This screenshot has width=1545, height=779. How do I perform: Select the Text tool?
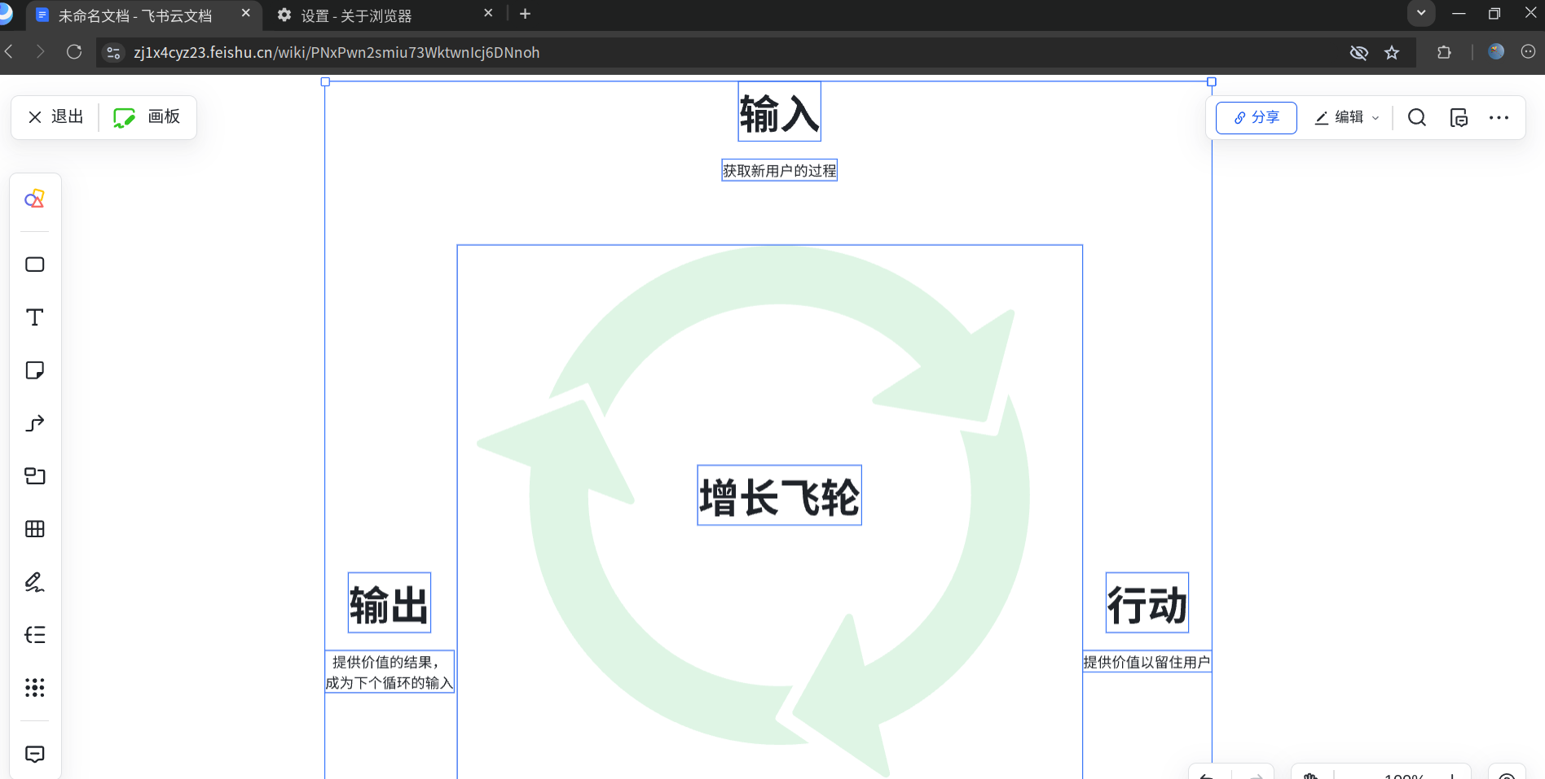(x=34, y=317)
